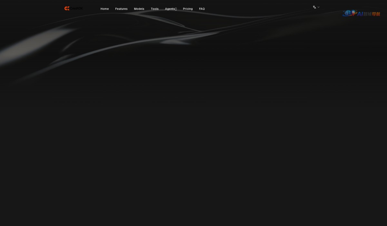Click the Agents nav link
This screenshot has width=387, height=226.
click(170, 9)
